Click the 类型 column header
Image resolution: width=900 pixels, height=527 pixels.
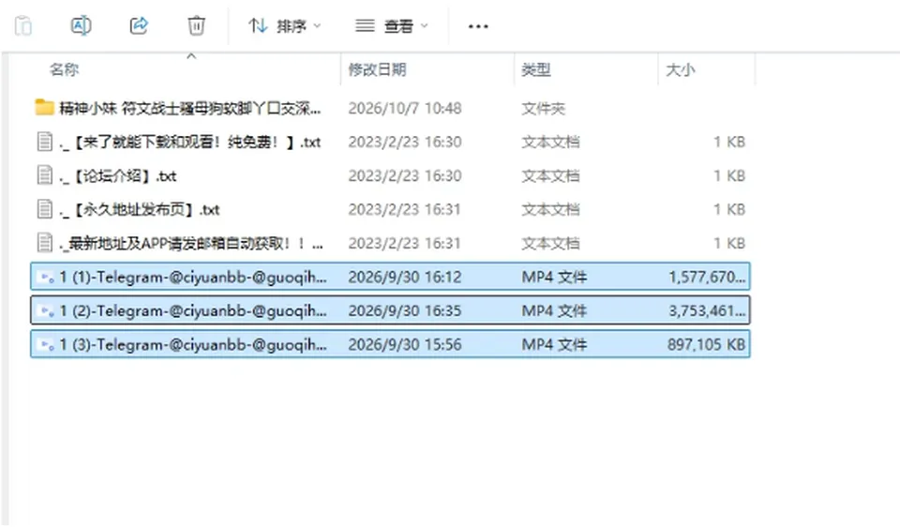(536, 69)
